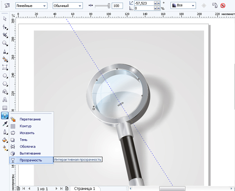The height and width of the screenshot is (191, 235).
Task: Select the Ellipse tool
Action: [5, 75]
